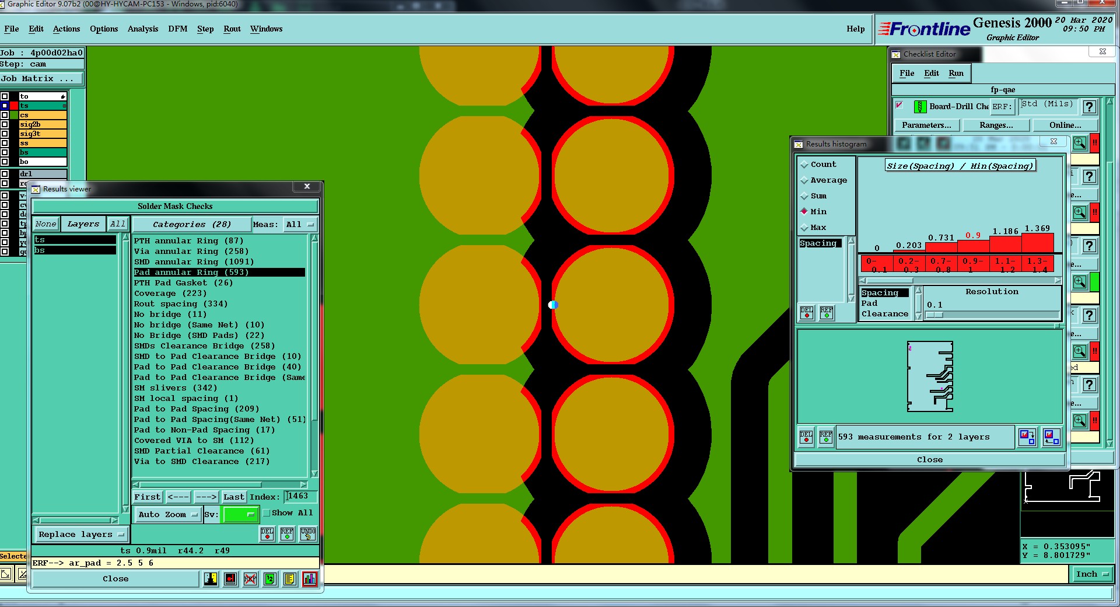
Task: Click red monitor icon beside Close
Action: click(x=230, y=578)
